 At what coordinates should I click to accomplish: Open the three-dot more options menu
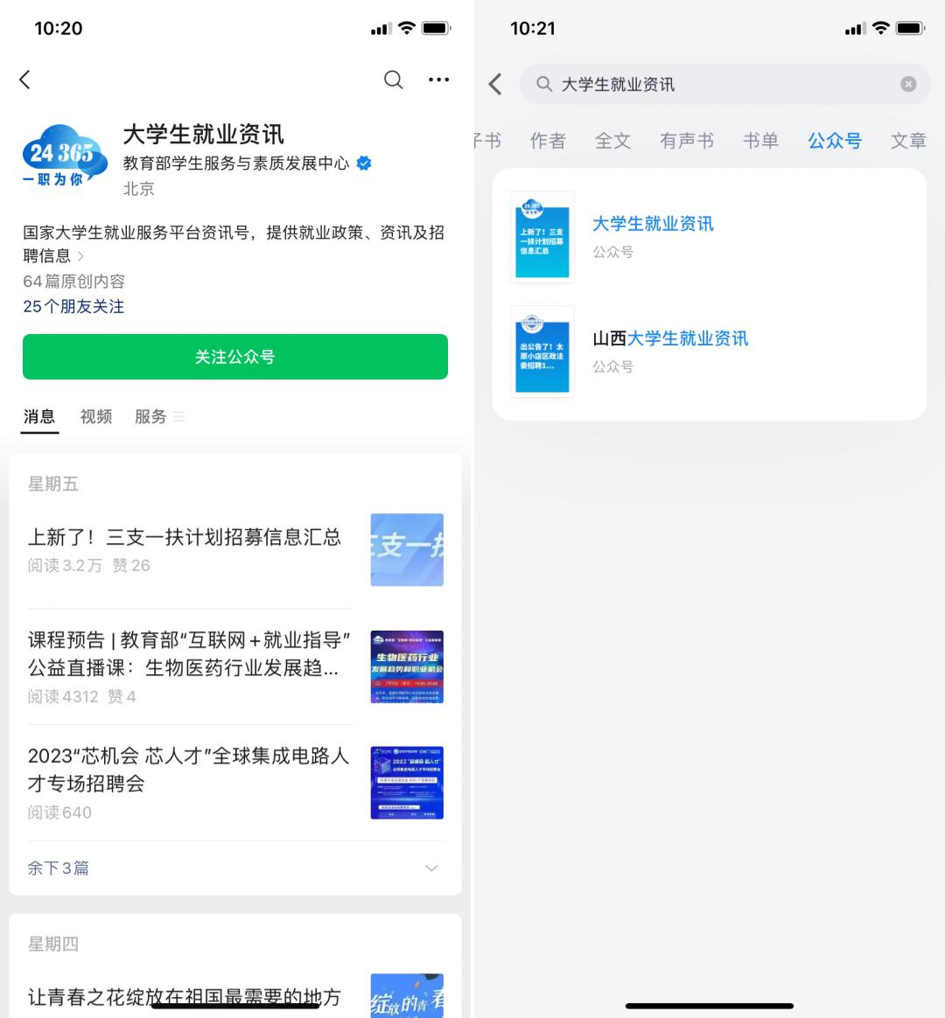(438, 80)
